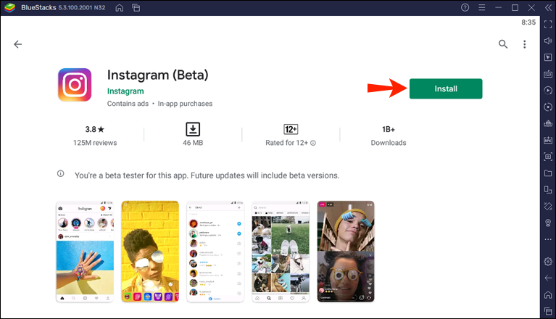Open the BlueStacks help icon
Screen dimensions: 556x319
tap(465, 7)
